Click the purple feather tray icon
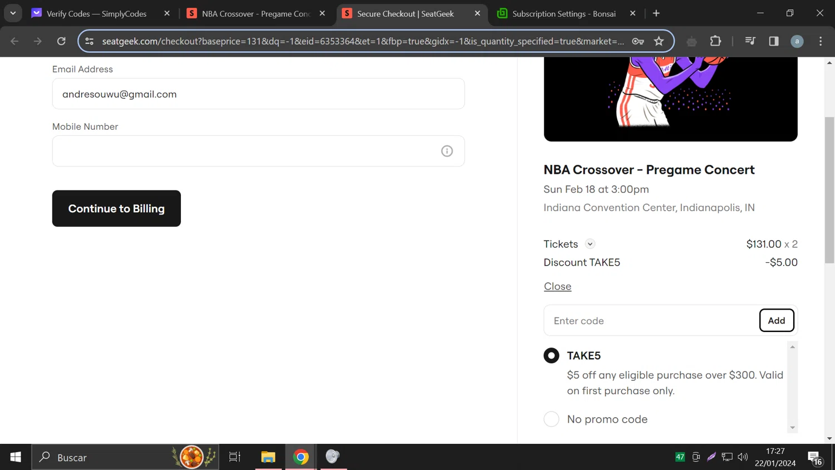The height and width of the screenshot is (470, 835). click(x=711, y=457)
